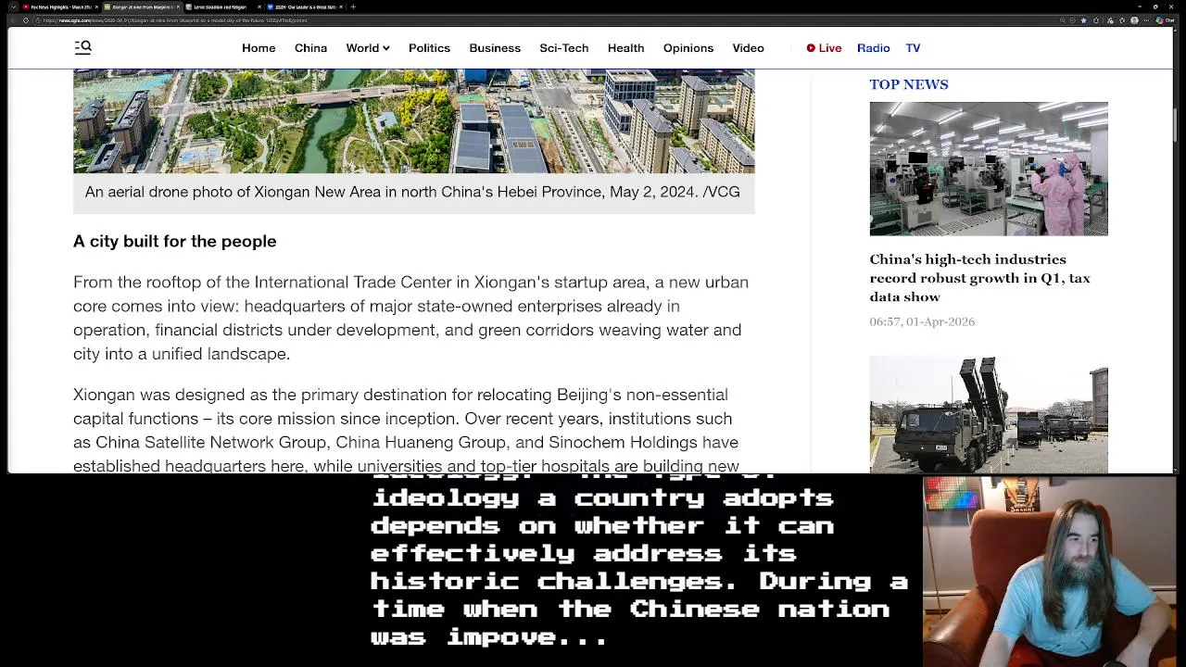This screenshot has height=667, width=1186.
Task: Open the site menu search icon
Action: 82,46
